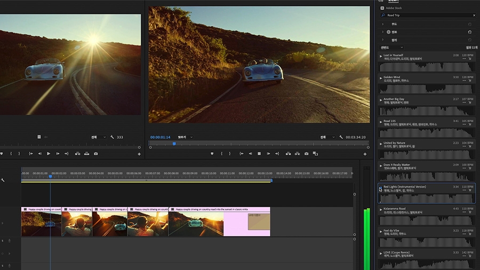The width and height of the screenshot is (480, 270).
Task: Click Export Frame camera icon in Program monitor
Action: pyautogui.click(x=306, y=154)
